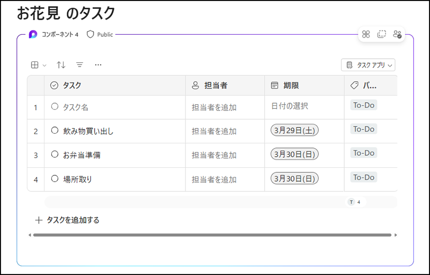Click the horizontal scrollbar track

(212, 235)
